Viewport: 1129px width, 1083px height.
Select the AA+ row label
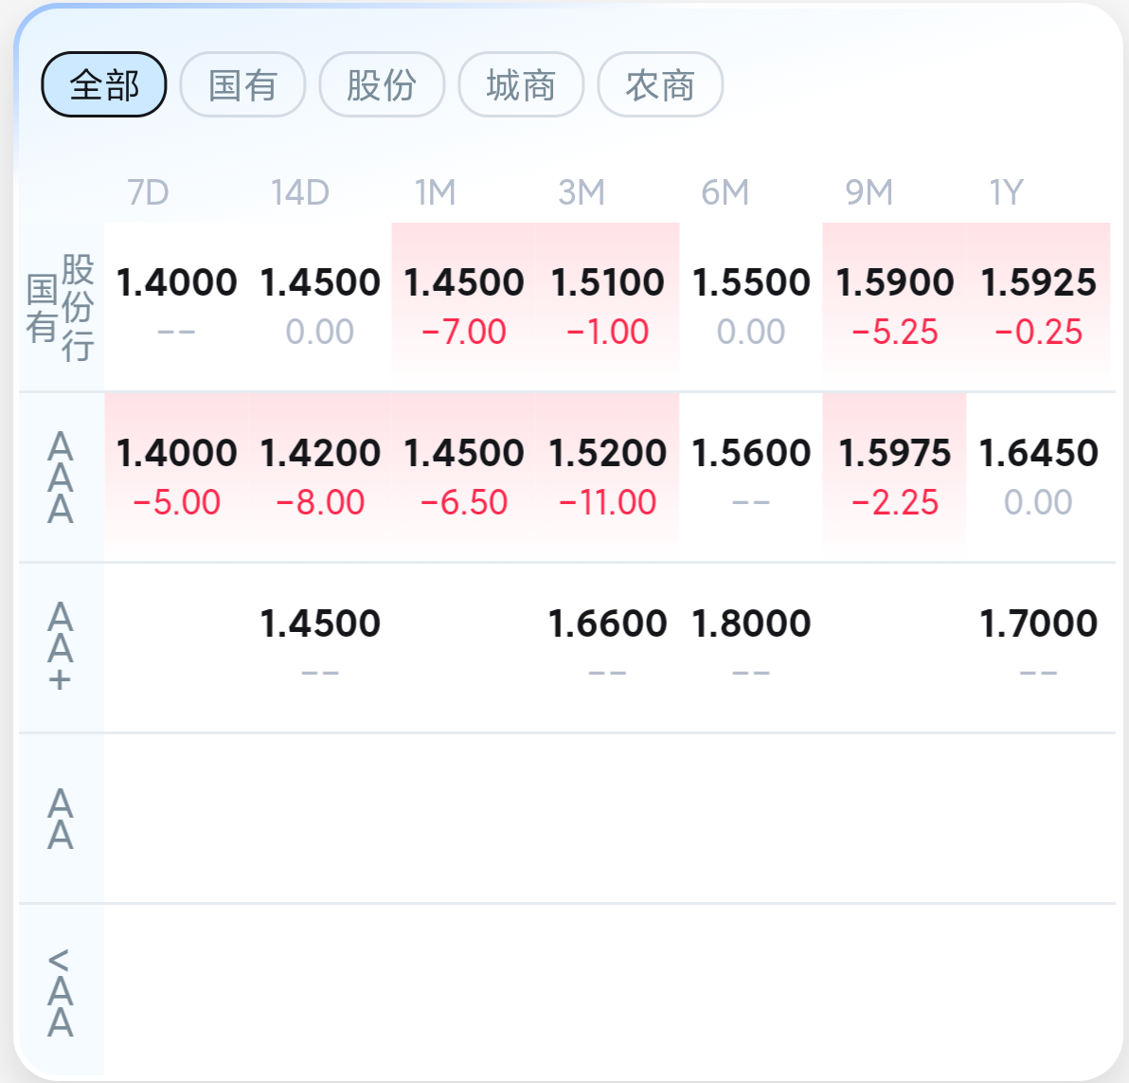pyautogui.click(x=61, y=646)
